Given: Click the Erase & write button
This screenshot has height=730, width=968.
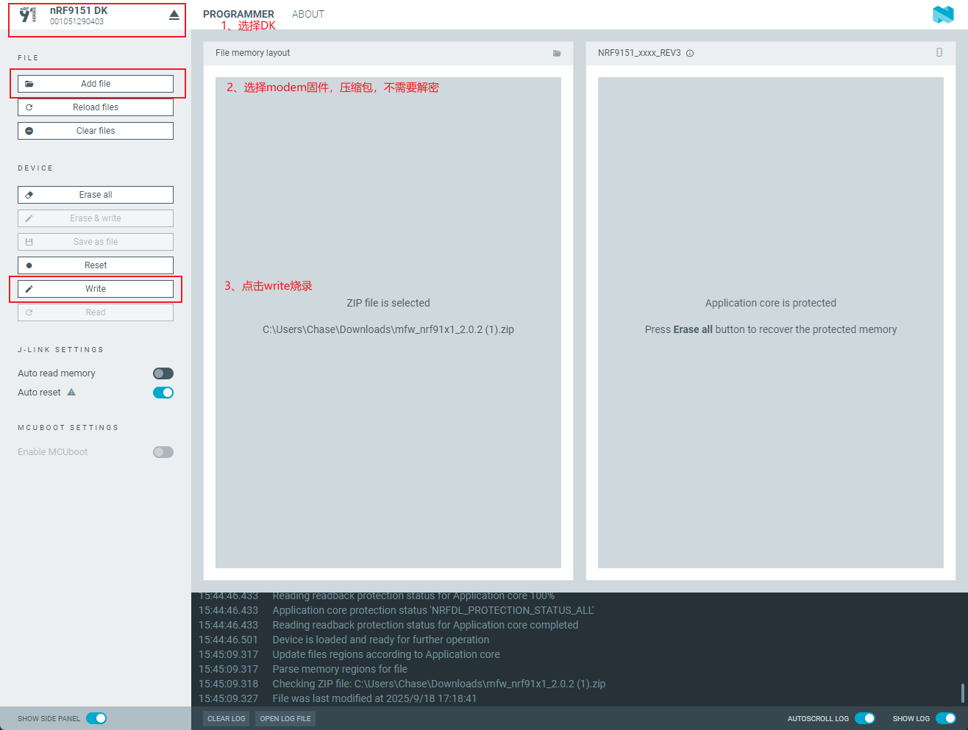Looking at the screenshot, I should [96, 218].
